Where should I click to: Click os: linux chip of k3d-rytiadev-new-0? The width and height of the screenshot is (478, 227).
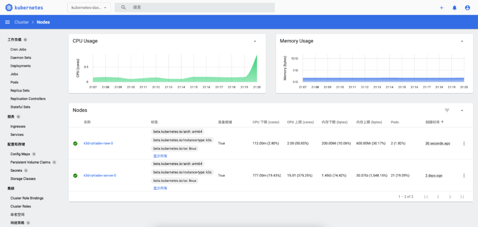(175, 149)
